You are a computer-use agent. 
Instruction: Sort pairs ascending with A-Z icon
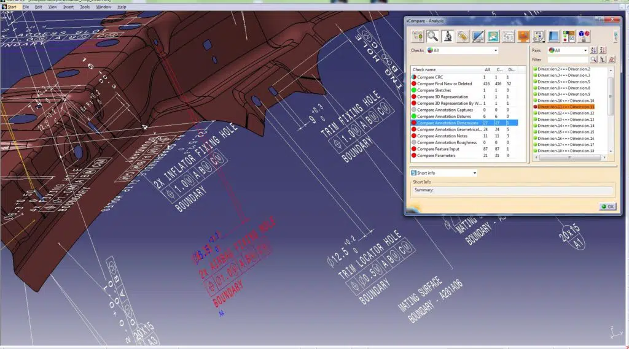tap(594, 50)
